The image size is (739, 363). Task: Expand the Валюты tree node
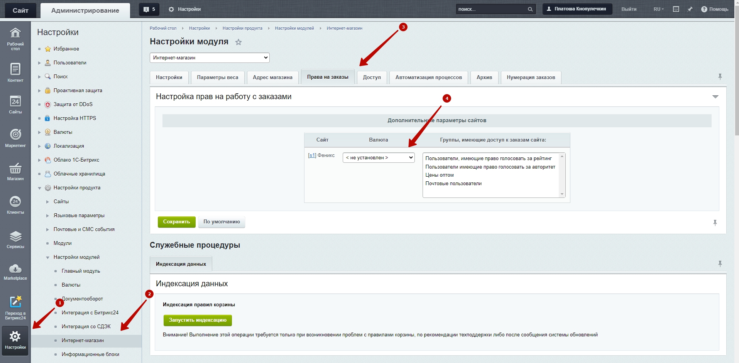tap(39, 132)
